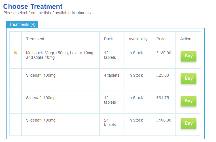Image resolution: width=216 pixels, height=142 pixels.
Task: Buy the Multipack Viagra, Levitra and Cialis
Action: coord(189,56)
